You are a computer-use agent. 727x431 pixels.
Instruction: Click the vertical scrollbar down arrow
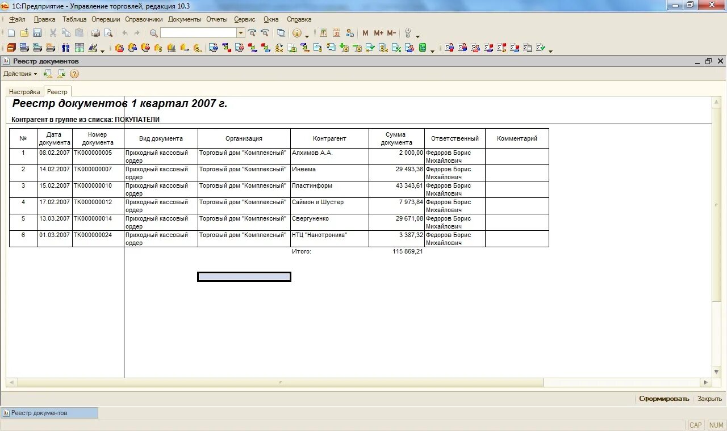716,373
